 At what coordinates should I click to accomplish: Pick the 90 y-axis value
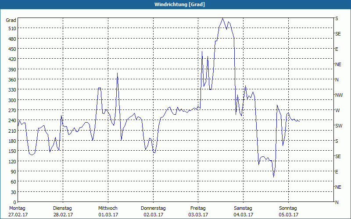point(14,172)
